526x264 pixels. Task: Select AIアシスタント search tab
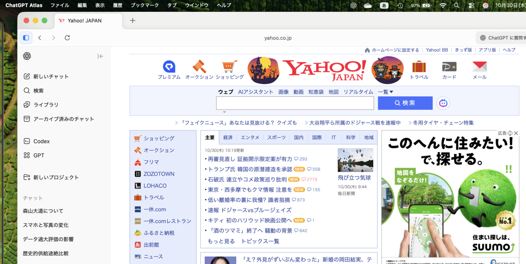point(256,92)
